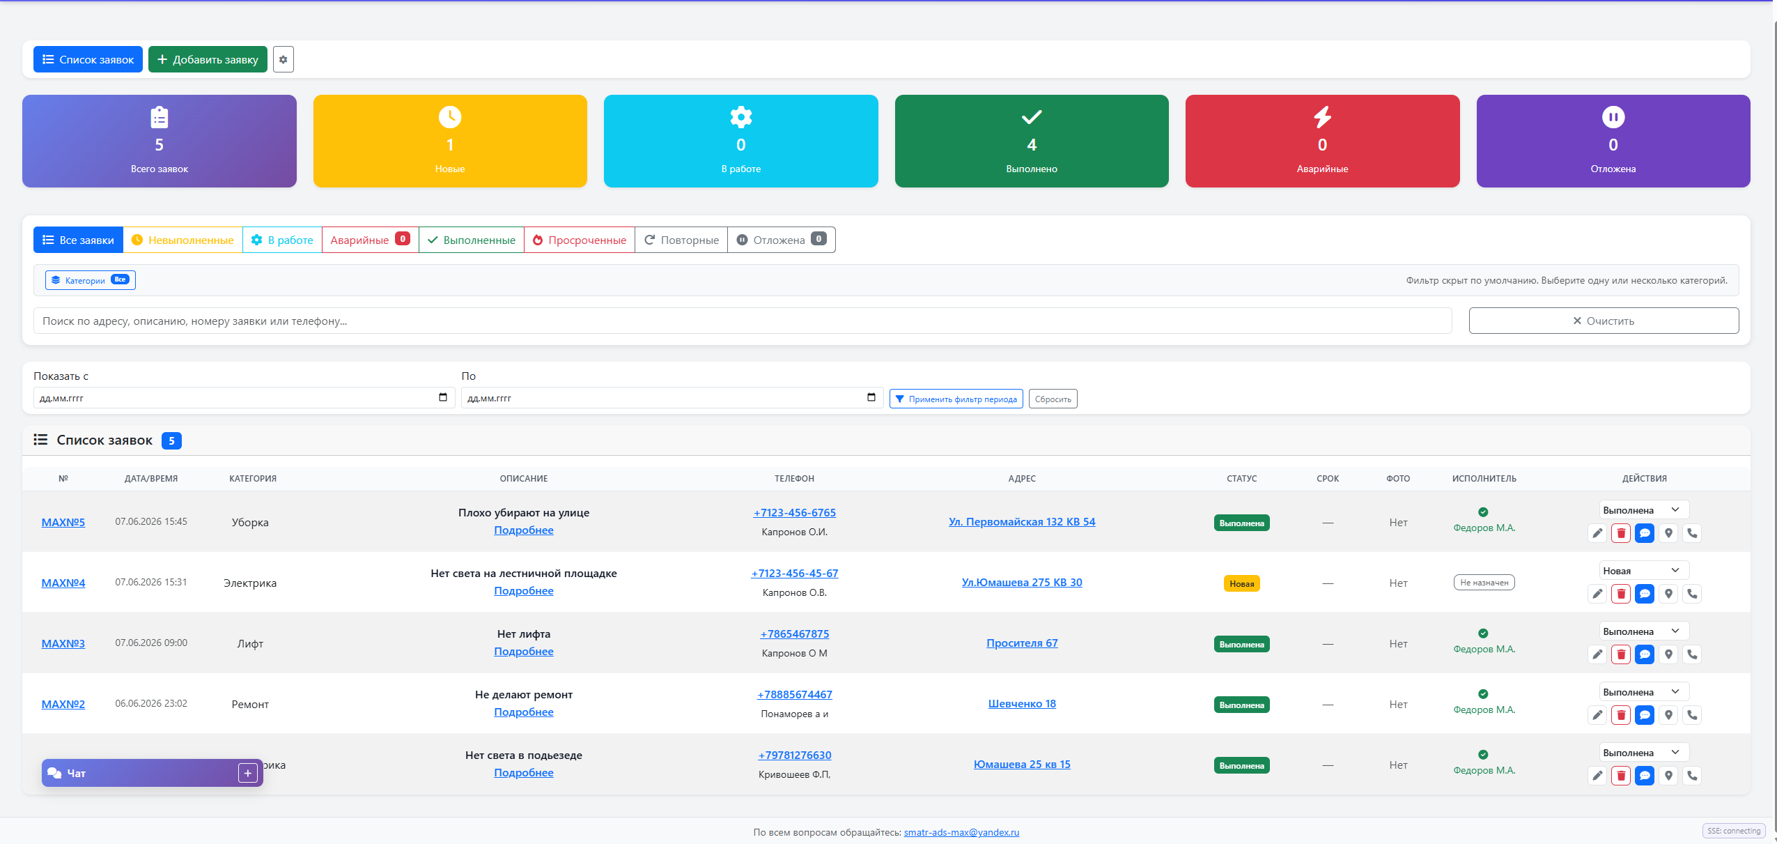This screenshot has width=1777, height=844.
Task: Toggle the Категории filter button
Action: point(91,280)
